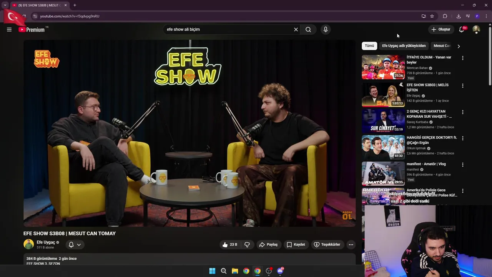Open Chrome downloads icon

[x=459, y=16]
